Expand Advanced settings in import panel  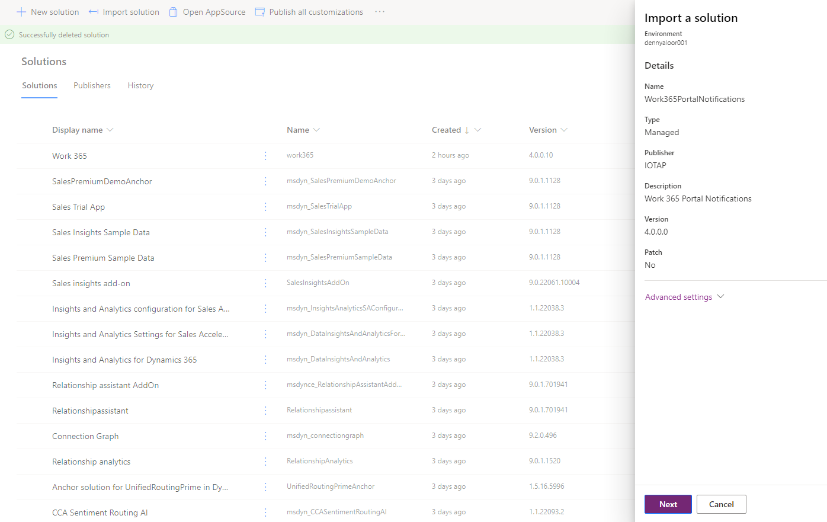click(684, 297)
